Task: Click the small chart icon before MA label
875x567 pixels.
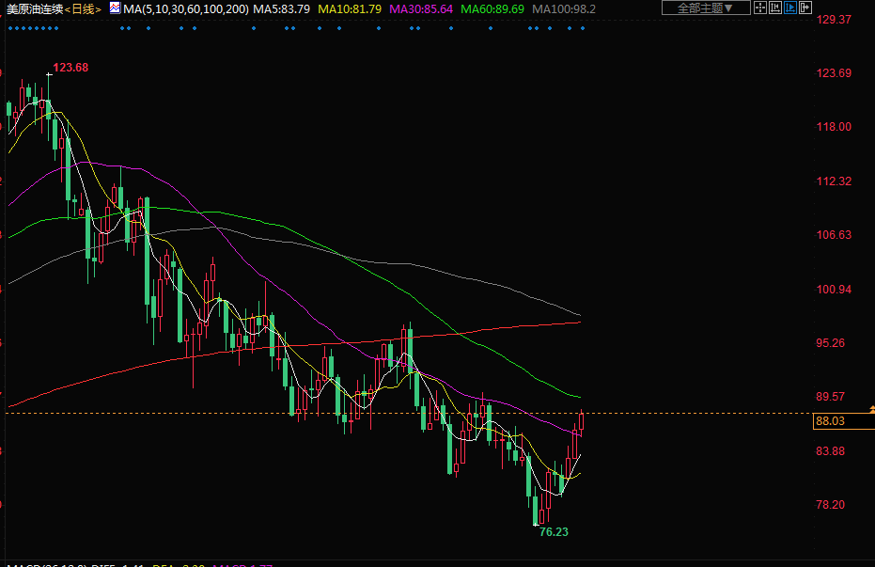Action: (x=114, y=8)
